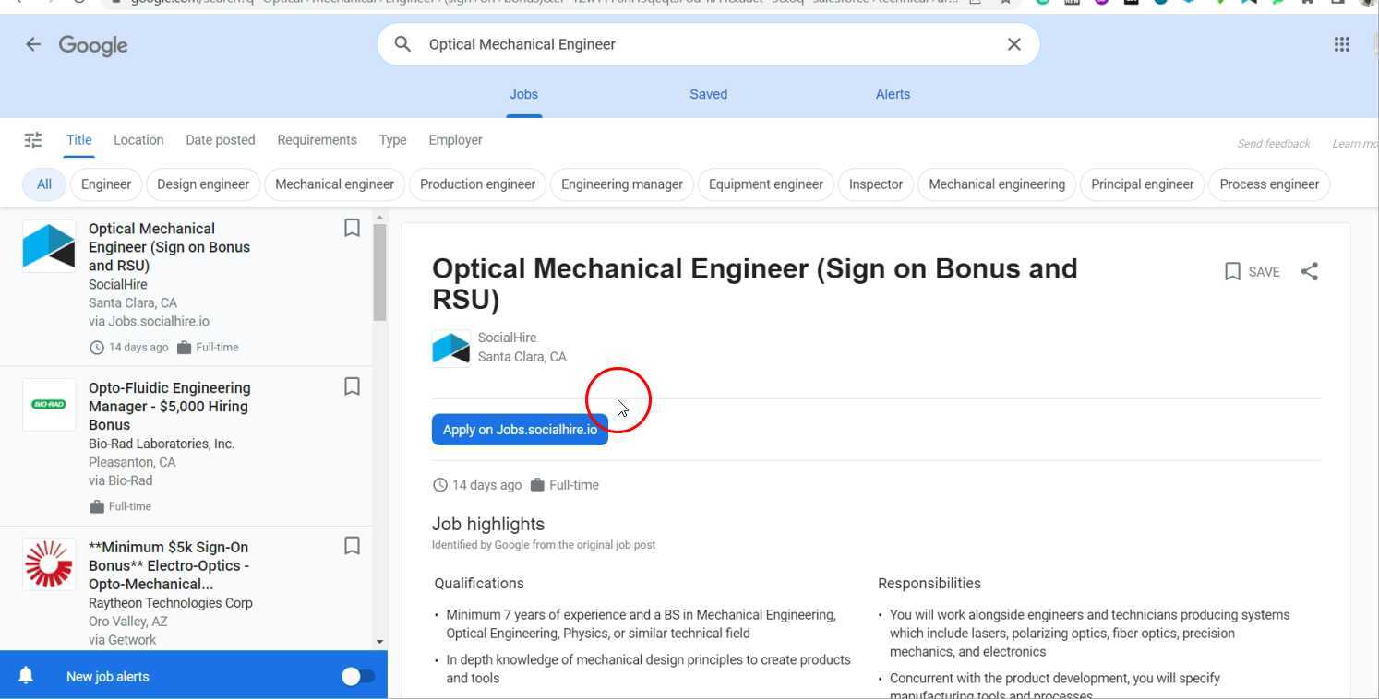Select the Process engineer chip
The width and height of the screenshot is (1379, 699).
click(1269, 184)
